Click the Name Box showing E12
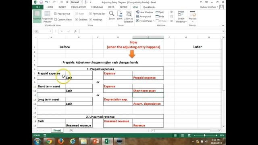 point(41,31)
